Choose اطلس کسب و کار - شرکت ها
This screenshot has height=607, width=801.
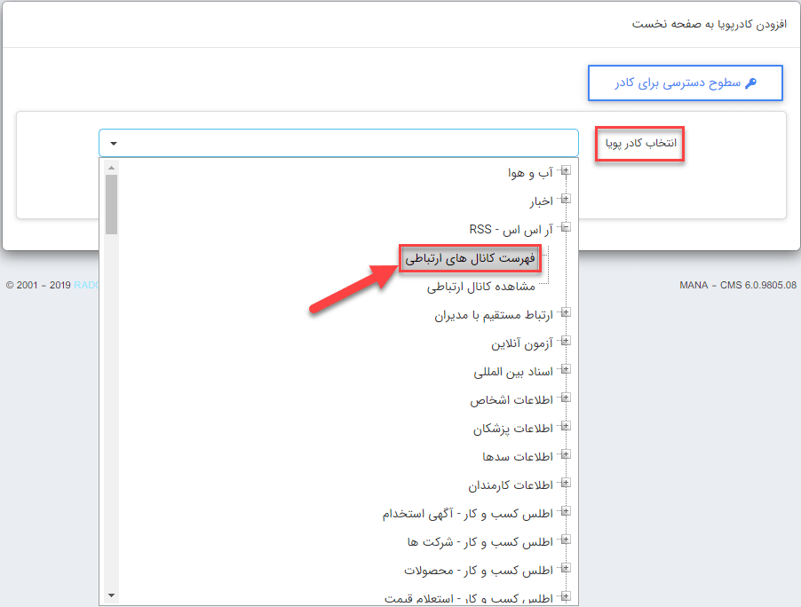coord(480,541)
